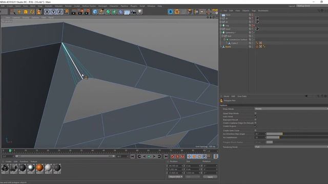Screen dimensions: 328x184
Task: Click Render to Picture Viewer icon
Action: point(80,12)
